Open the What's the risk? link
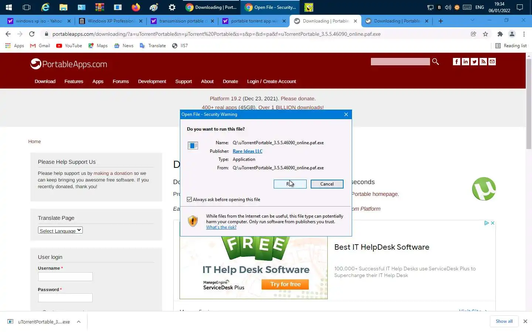Viewport: 532px width, 332px height. click(x=221, y=227)
